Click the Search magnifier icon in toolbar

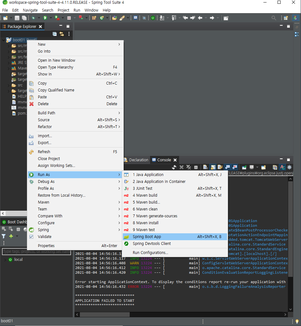pos(274,18)
